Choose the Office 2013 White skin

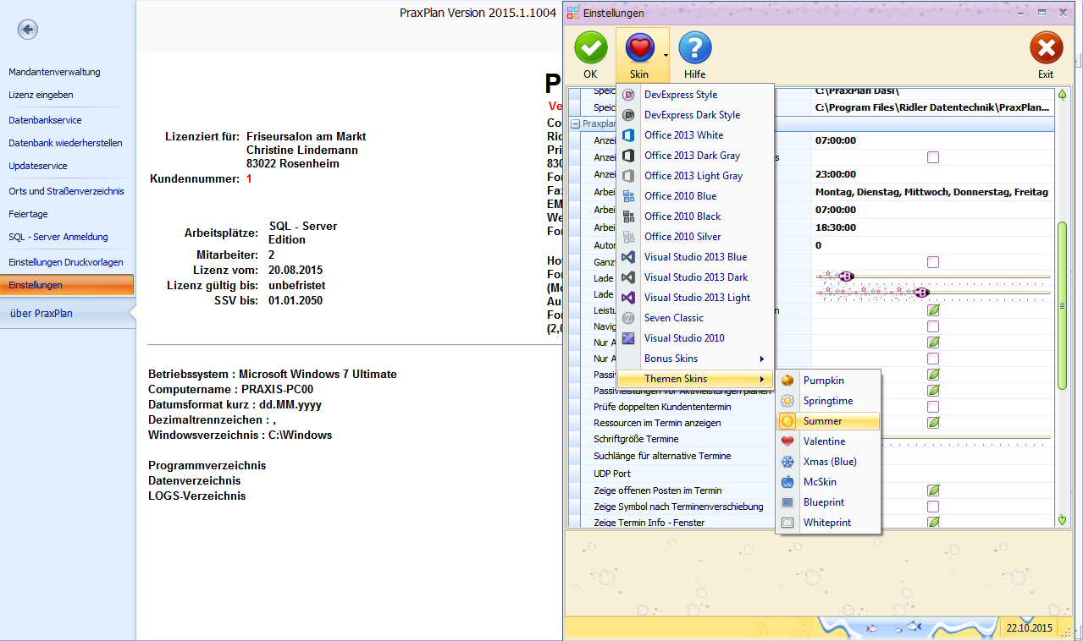click(x=694, y=135)
